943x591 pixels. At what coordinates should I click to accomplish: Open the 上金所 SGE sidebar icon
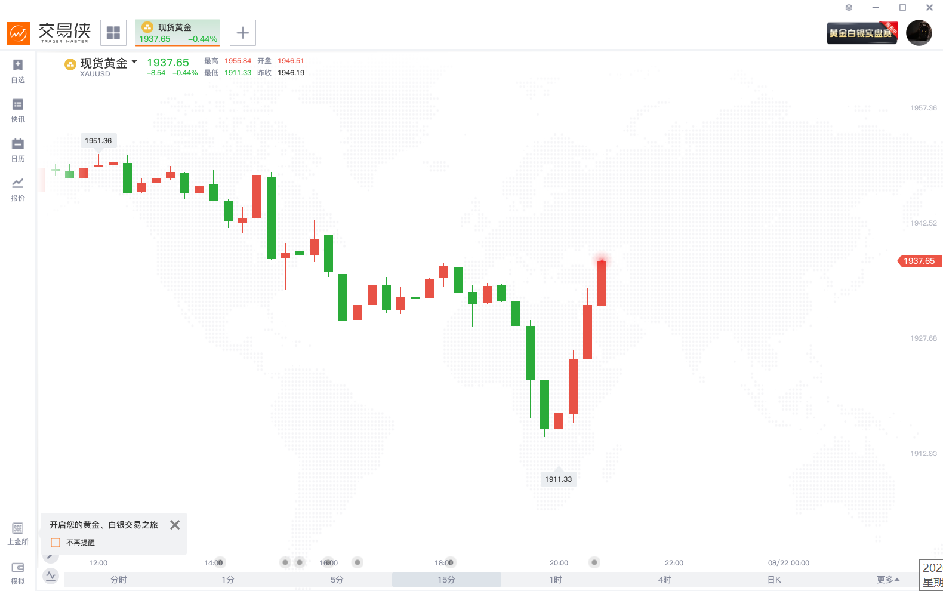click(18, 533)
